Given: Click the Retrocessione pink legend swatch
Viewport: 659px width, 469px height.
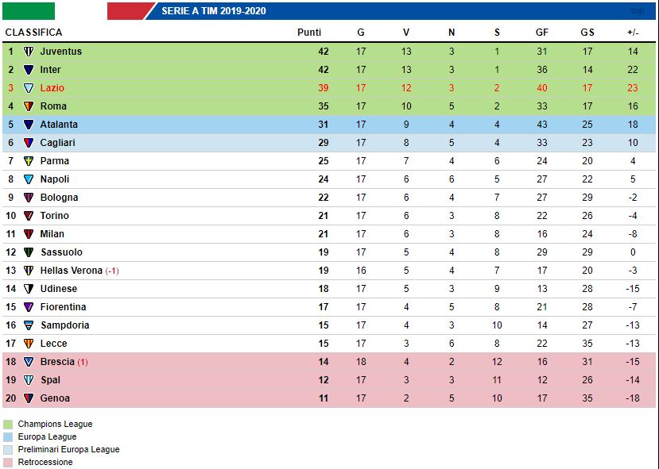Looking at the screenshot, I should click(8, 463).
